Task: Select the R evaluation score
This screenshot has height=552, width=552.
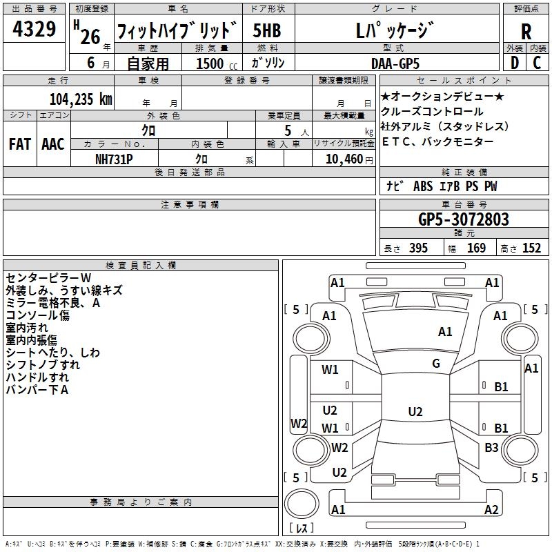Action: 526,32
